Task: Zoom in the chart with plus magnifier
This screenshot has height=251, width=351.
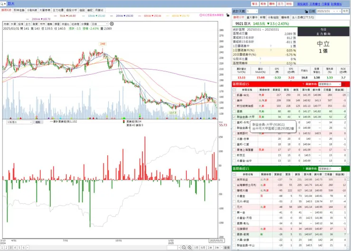Action: click(x=190, y=247)
